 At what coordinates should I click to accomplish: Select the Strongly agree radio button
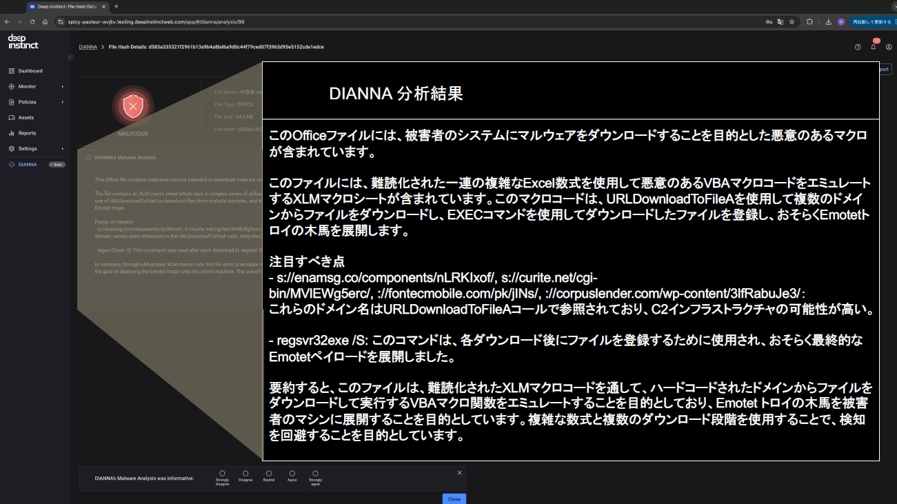(316, 474)
